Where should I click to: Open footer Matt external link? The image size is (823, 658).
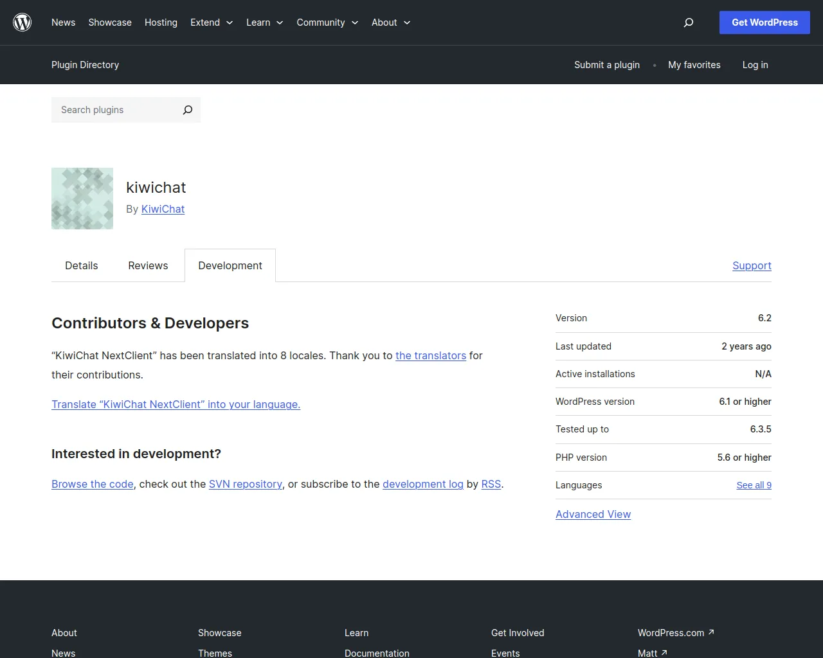click(653, 653)
